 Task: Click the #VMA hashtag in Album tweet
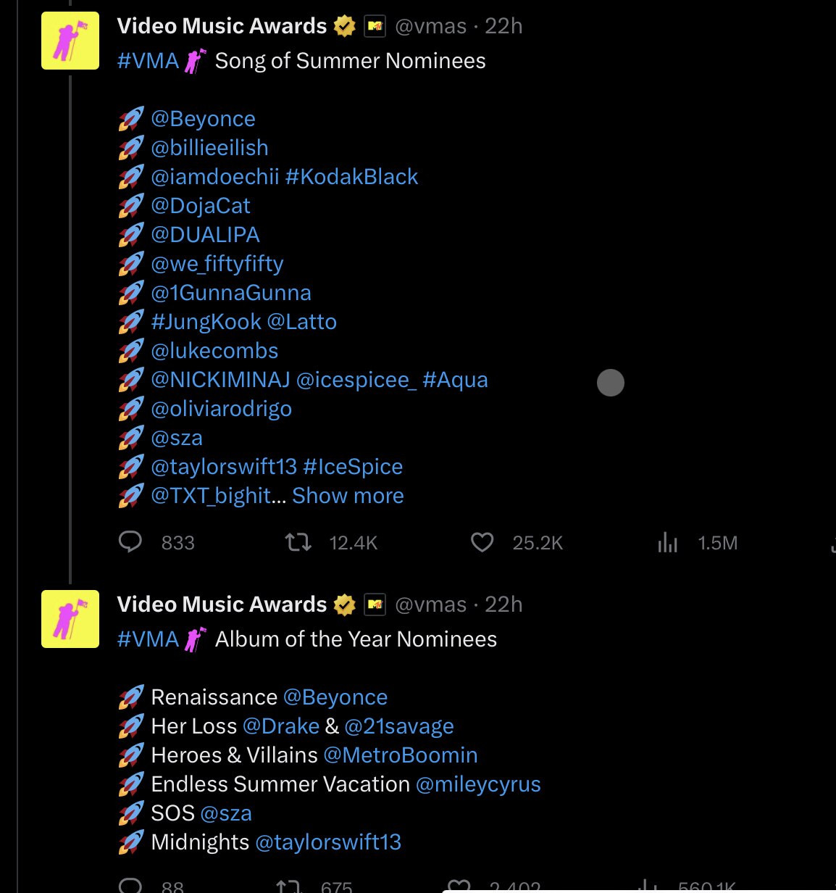[x=149, y=639]
